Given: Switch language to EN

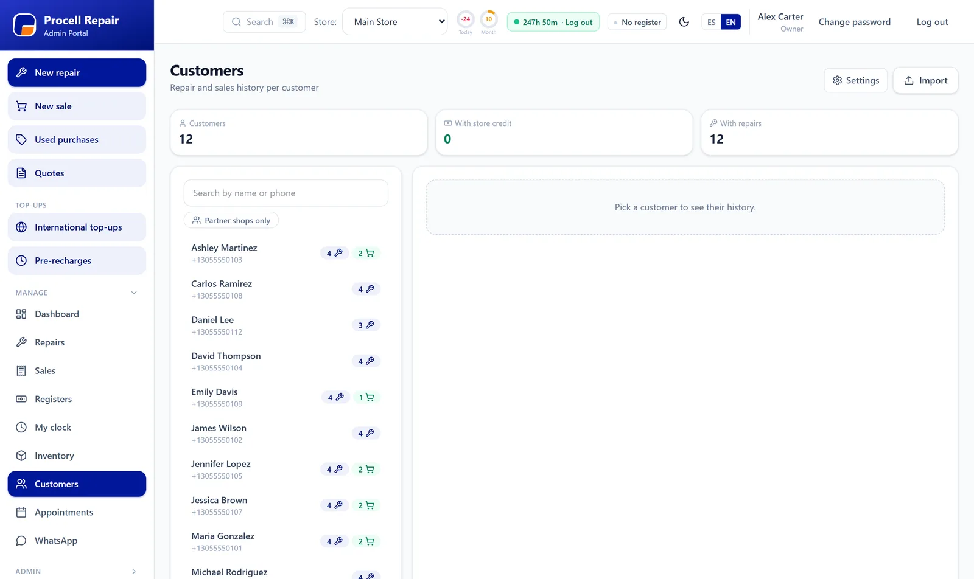Looking at the screenshot, I should 730,22.
